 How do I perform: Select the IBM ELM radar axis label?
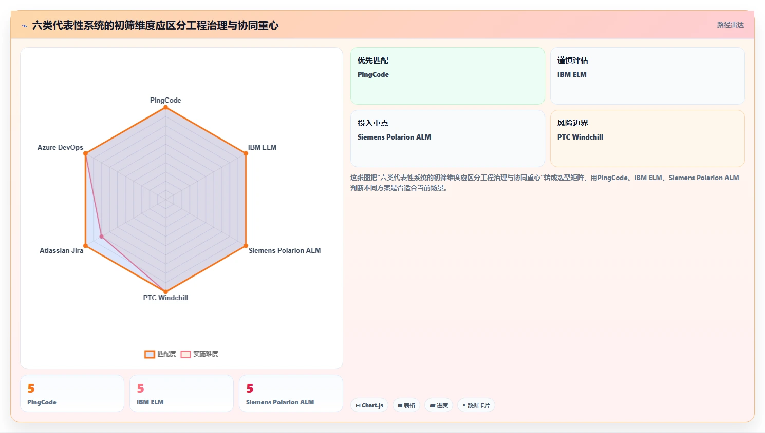[262, 147]
